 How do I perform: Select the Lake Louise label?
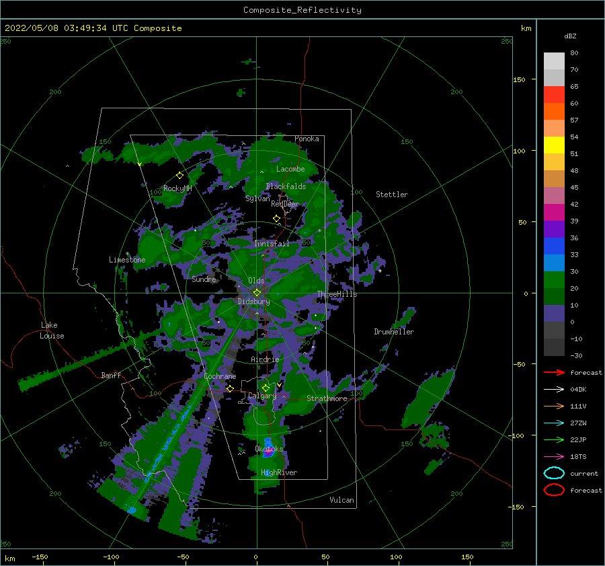point(52,330)
